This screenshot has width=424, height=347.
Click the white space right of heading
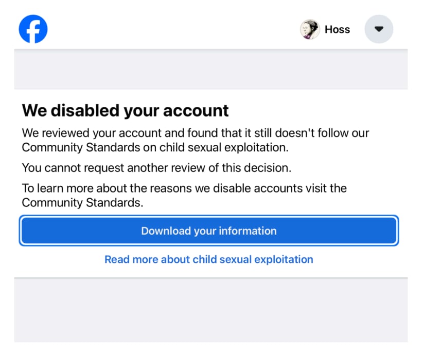click(319, 110)
